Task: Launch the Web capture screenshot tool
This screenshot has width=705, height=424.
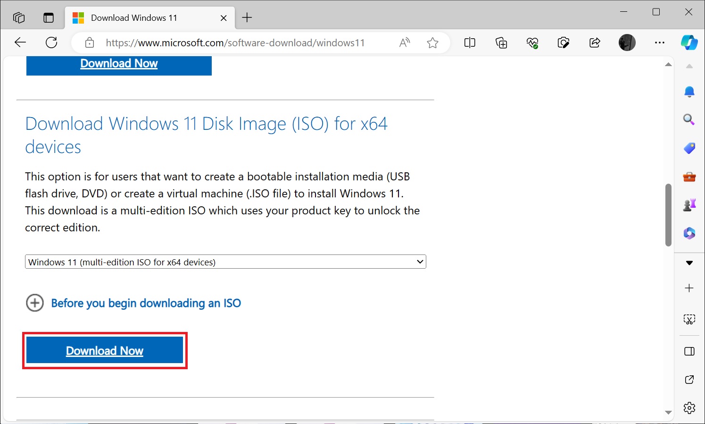Action: point(564,42)
